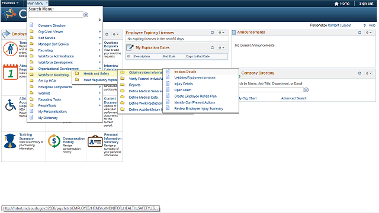Image resolution: width=379 pixels, height=213 pixels.
Task: Open the Reports submenu folder
Action: pyautogui.click(x=134, y=85)
